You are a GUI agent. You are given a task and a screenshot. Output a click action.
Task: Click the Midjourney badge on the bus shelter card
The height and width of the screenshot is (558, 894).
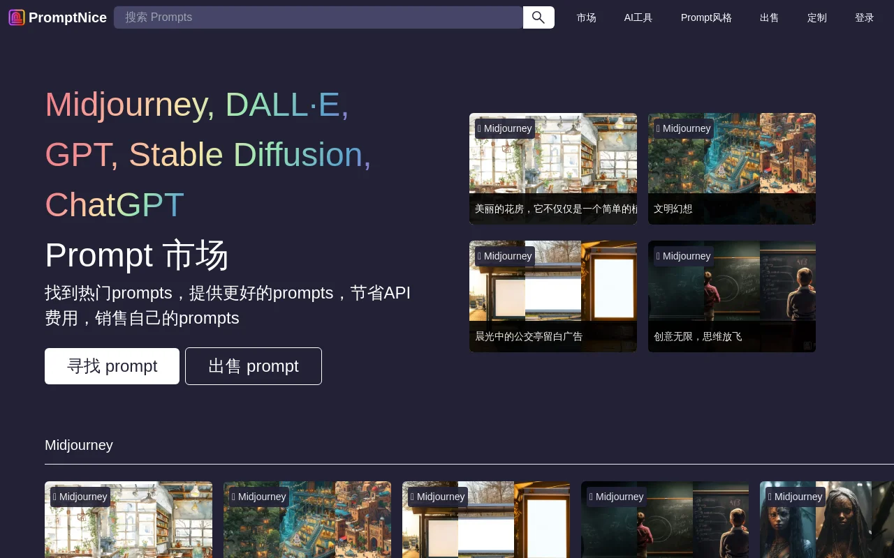point(505,256)
